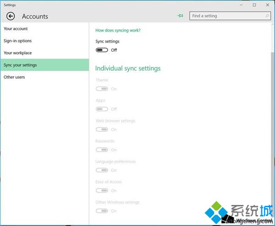Screen dimensions: 275x226
Task: Minimize the Settings window
Action: 242,5
